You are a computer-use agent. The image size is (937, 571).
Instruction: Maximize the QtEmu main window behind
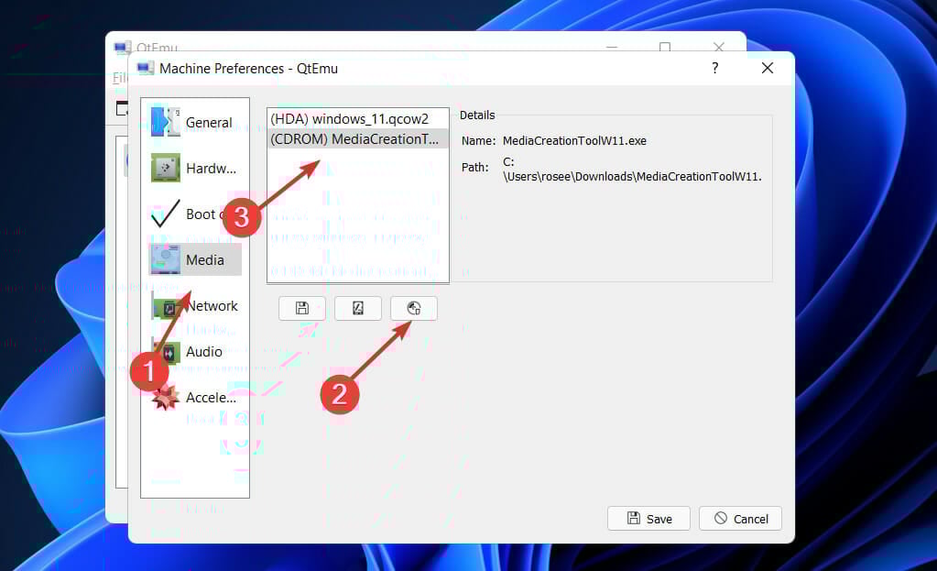tap(664, 46)
